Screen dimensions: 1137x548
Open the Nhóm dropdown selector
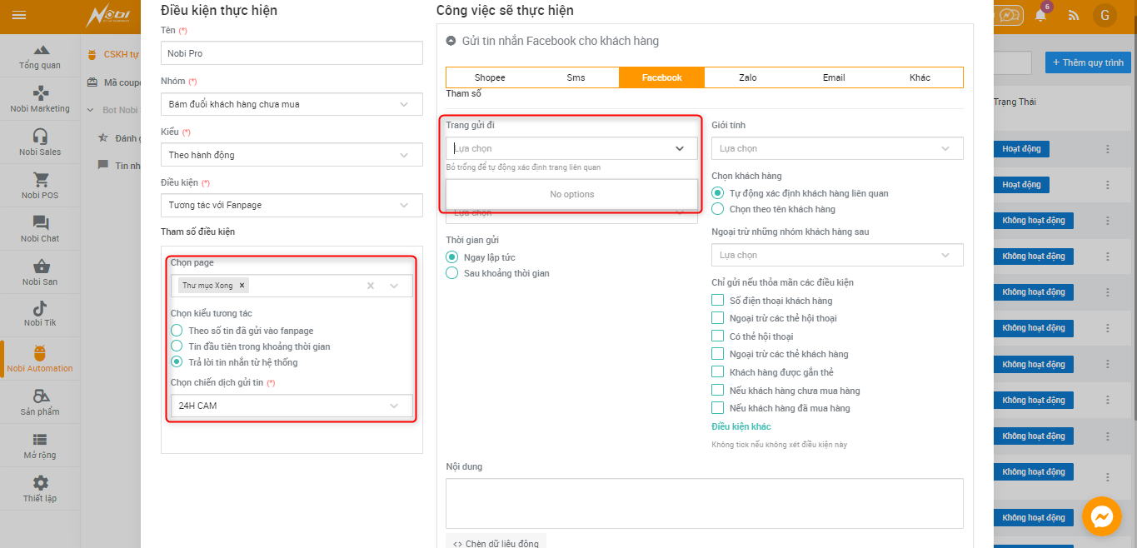[291, 104]
